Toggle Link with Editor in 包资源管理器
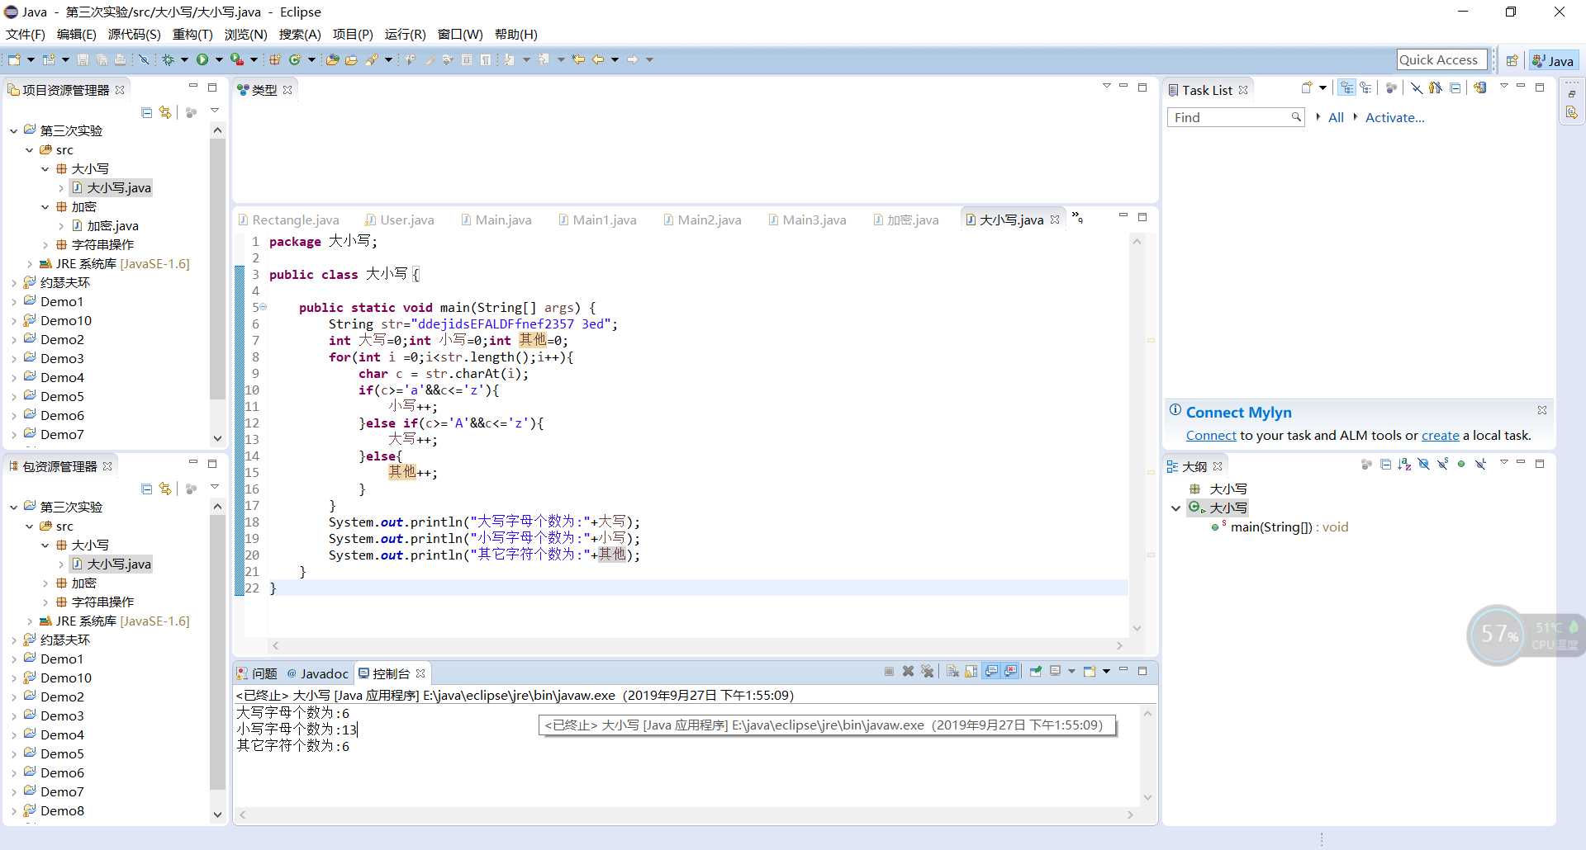The width and height of the screenshot is (1586, 850). 165,489
